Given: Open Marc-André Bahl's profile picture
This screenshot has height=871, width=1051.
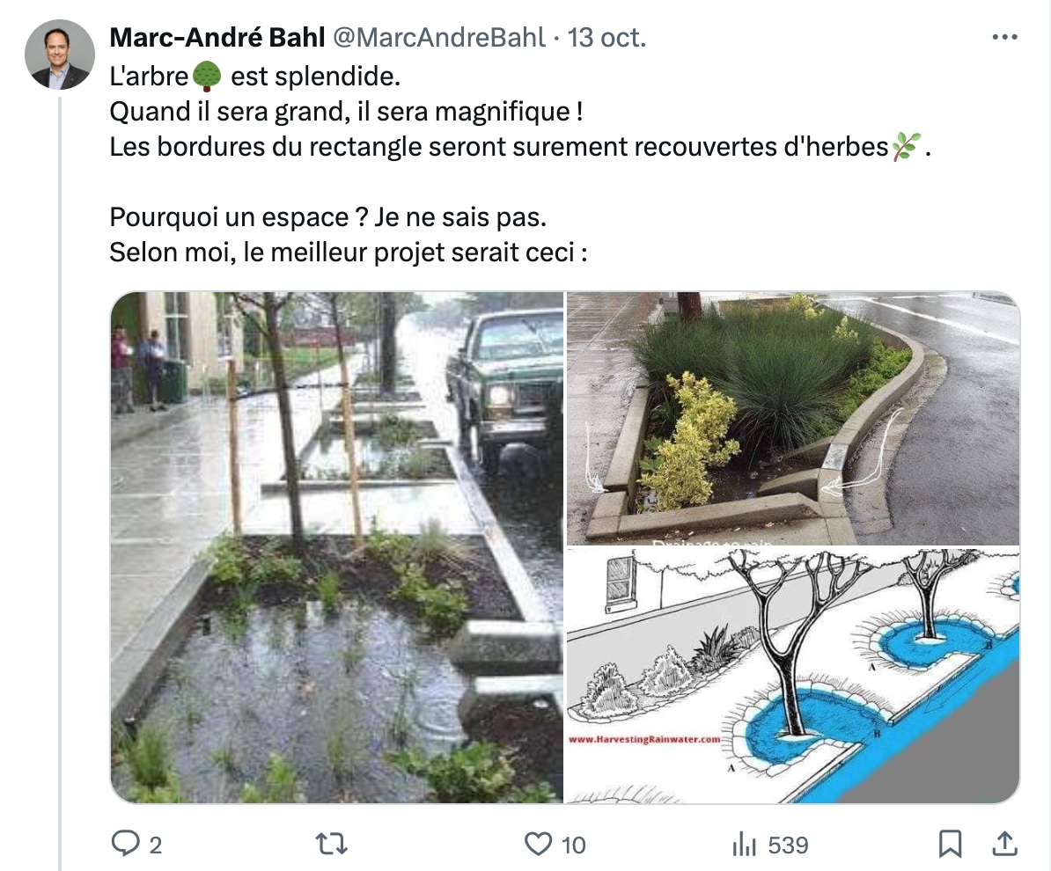Looking at the screenshot, I should 60,55.
